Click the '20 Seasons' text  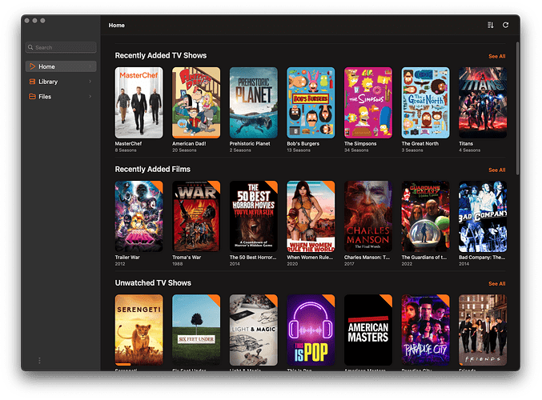[x=184, y=150]
